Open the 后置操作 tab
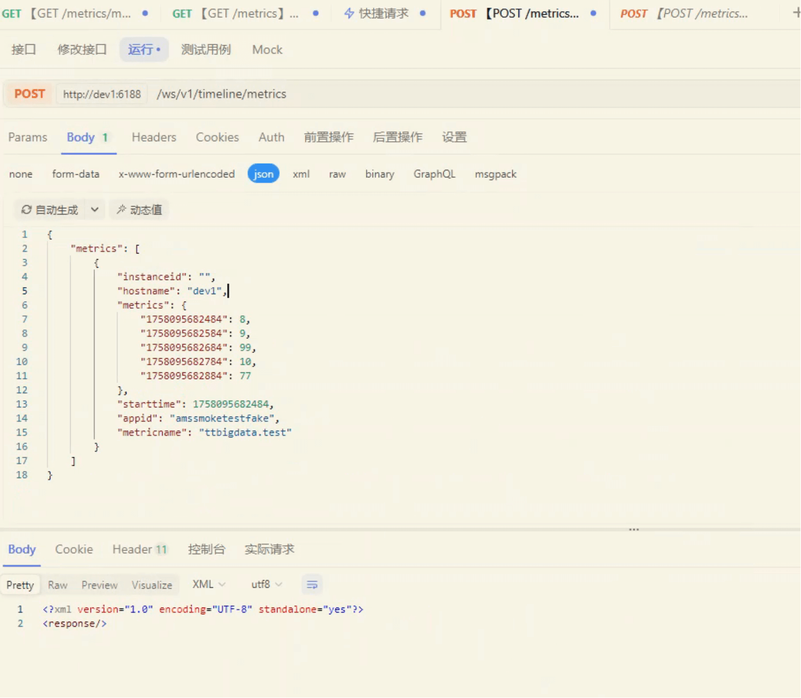The width and height of the screenshot is (801, 698). [397, 137]
